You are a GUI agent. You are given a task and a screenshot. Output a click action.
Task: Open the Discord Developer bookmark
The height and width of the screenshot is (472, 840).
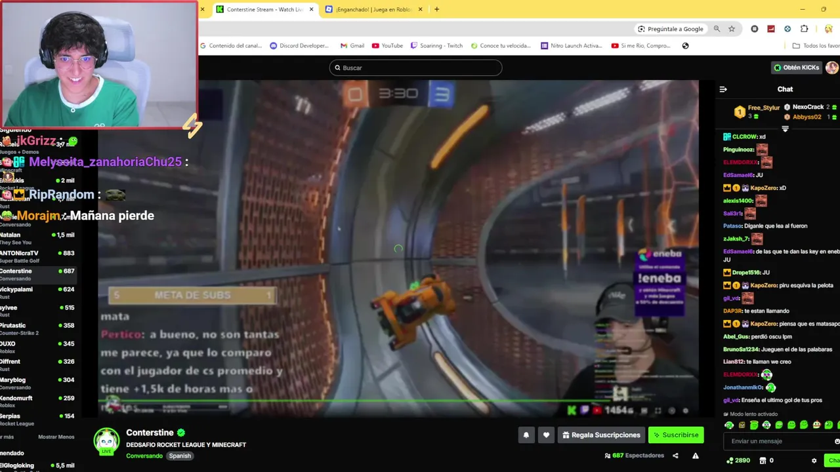click(x=299, y=46)
